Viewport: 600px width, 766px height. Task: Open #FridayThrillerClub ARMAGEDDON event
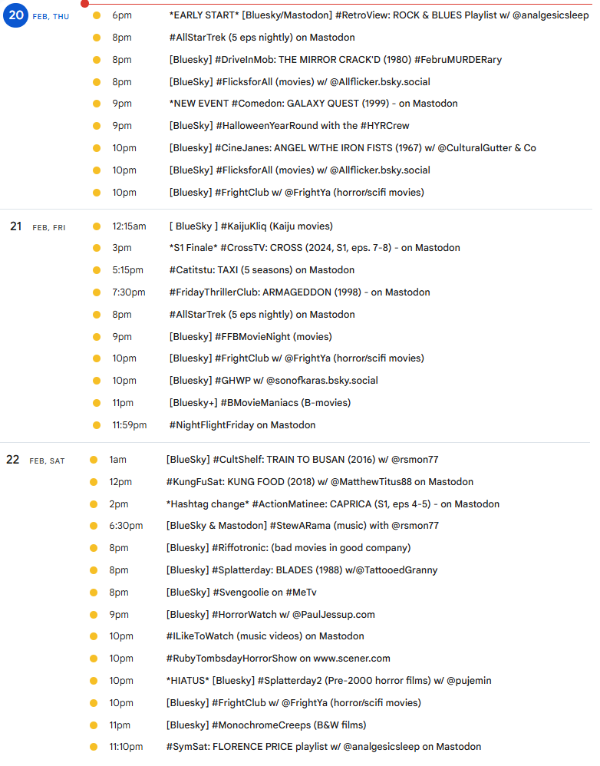(300, 292)
